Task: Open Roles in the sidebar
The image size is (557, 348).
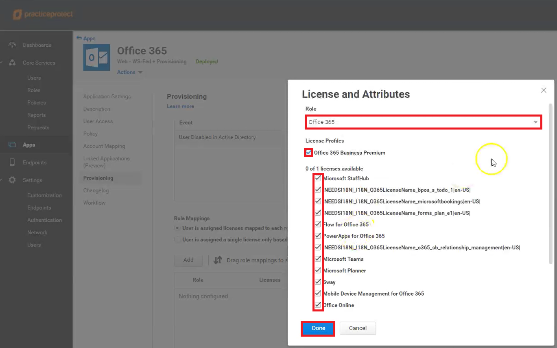Action: click(x=34, y=90)
